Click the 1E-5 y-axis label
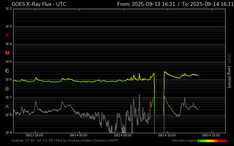 [8, 62]
